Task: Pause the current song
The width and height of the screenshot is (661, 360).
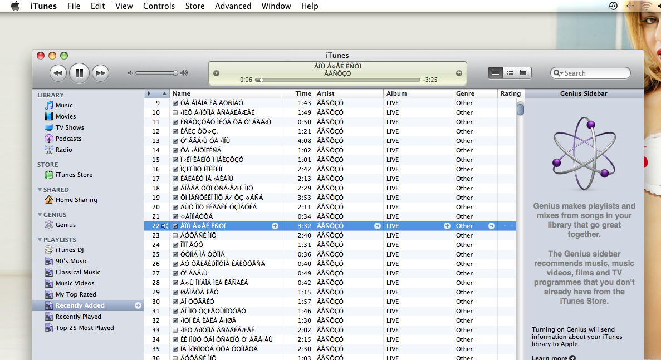Action: (x=79, y=73)
